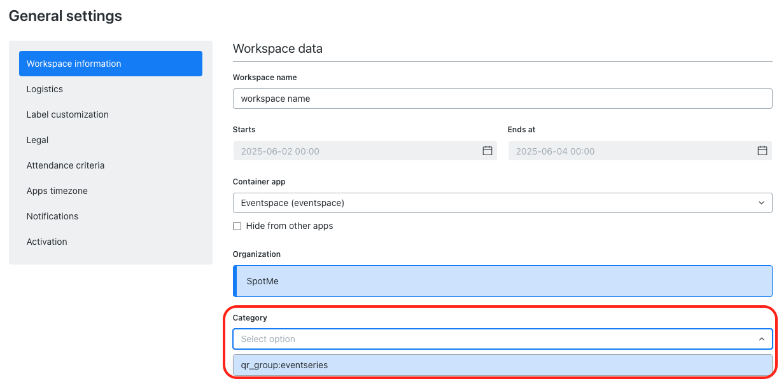Open the calendar picker for Starts date
The image size is (779, 379).
(x=488, y=151)
